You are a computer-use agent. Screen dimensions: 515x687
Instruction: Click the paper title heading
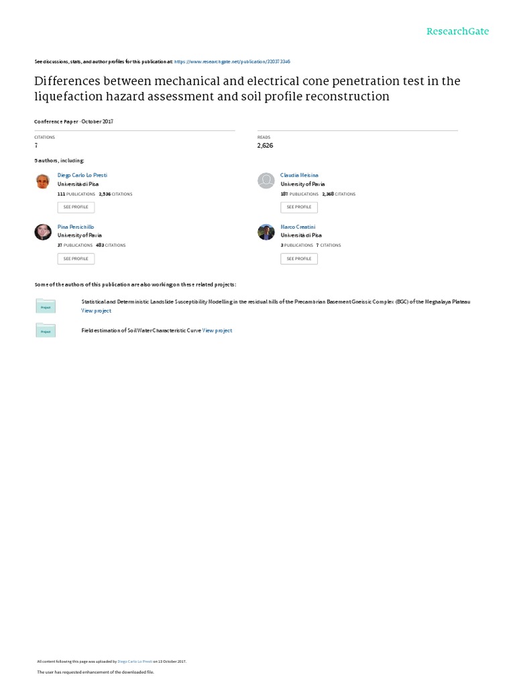pyautogui.click(x=247, y=89)
